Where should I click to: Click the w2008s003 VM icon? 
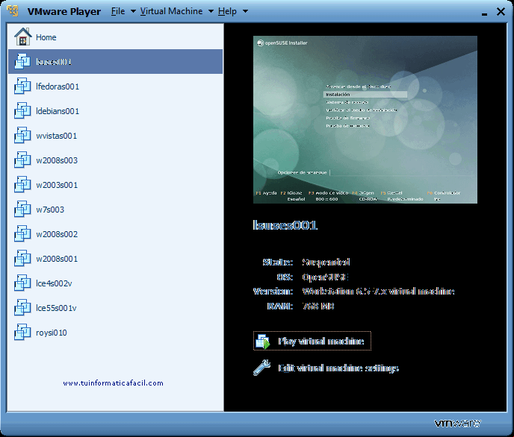[22, 160]
